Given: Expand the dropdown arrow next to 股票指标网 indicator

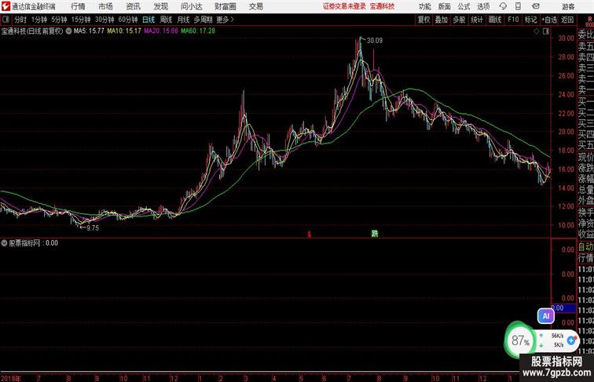Looking at the screenshot, I should 4,243.
